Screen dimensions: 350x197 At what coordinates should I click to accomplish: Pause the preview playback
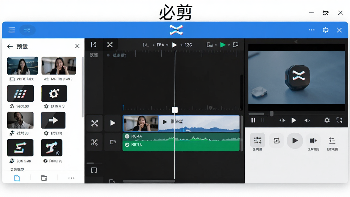[253, 120]
